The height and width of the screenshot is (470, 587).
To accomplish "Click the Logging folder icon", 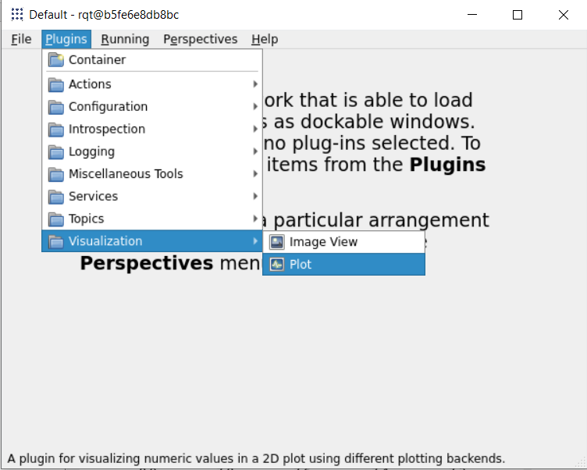I will click(x=56, y=151).
